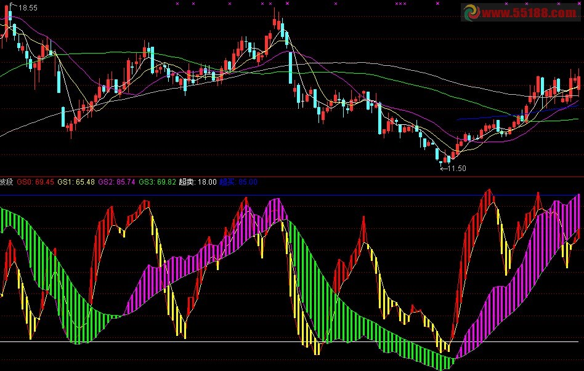Select the short blue moving average line
The width and height of the screenshot is (584, 371).
point(493,116)
